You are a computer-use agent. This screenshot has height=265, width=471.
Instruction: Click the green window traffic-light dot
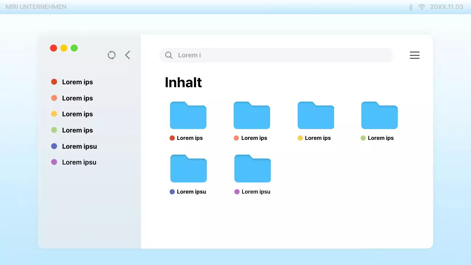click(74, 48)
